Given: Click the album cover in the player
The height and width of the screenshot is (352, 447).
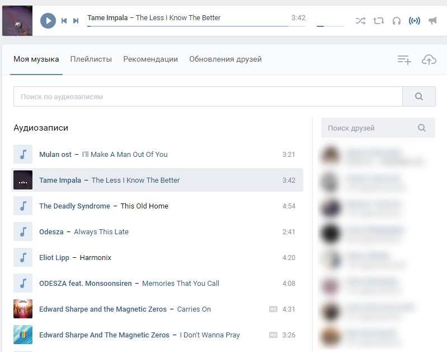Looking at the screenshot, I should pos(17,21).
